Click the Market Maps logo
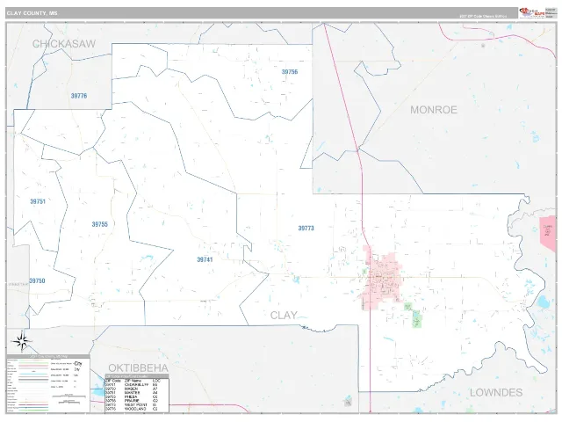The image size is (562, 422). pyautogui.click(x=532, y=12)
